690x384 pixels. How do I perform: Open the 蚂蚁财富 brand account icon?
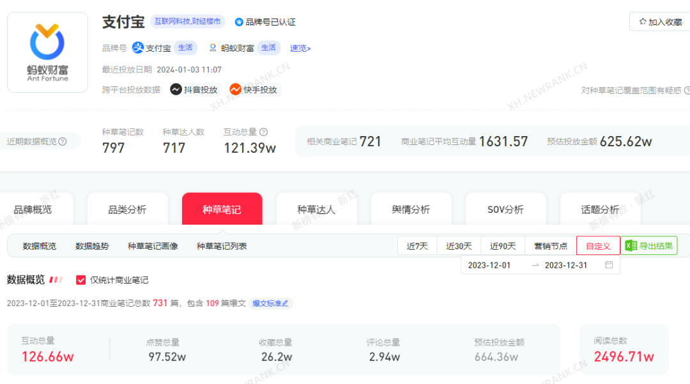[x=213, y=48]
